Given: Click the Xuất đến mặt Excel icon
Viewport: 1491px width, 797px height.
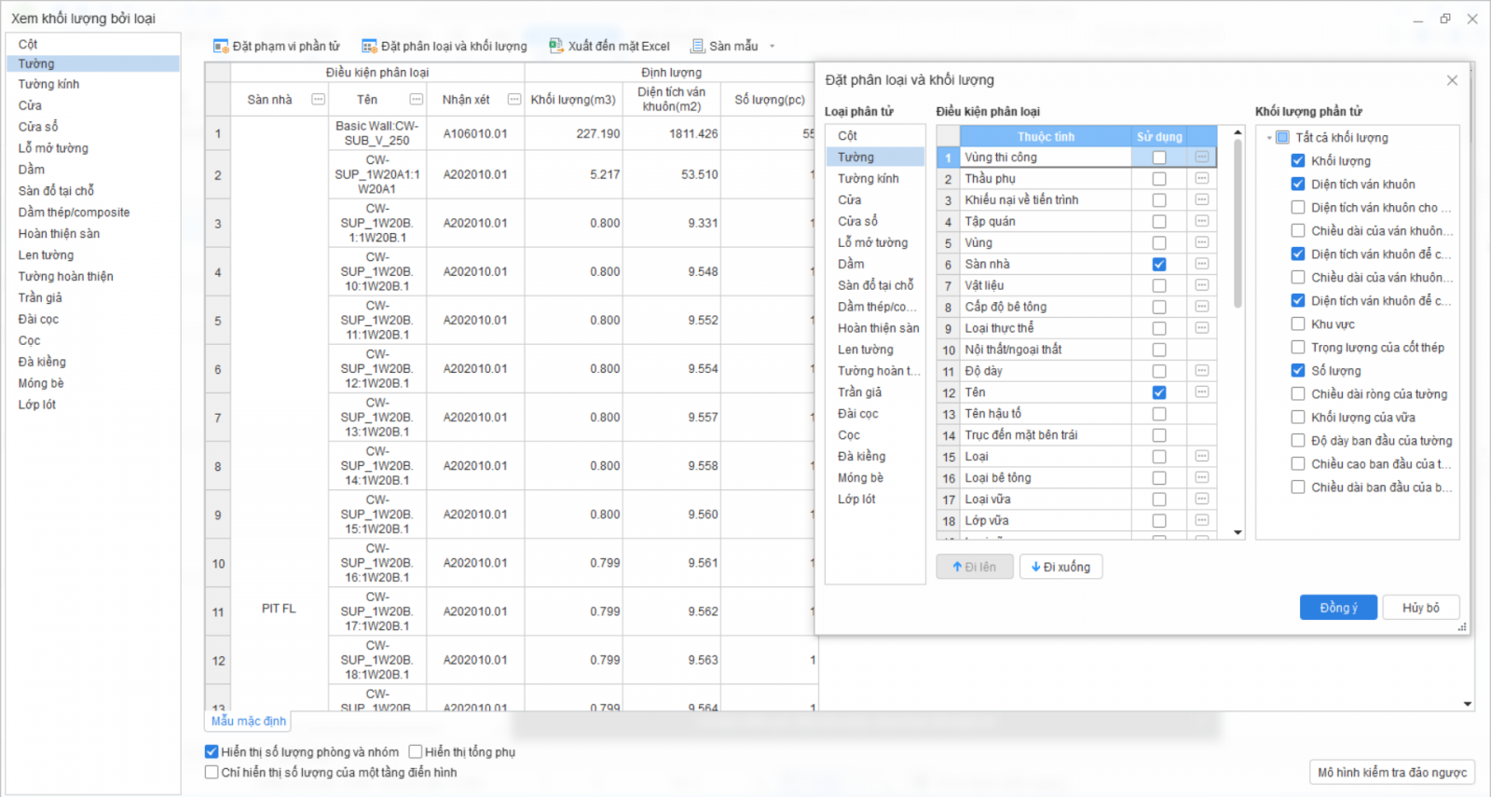Looking at the screenshot, I should click(556, 46).
